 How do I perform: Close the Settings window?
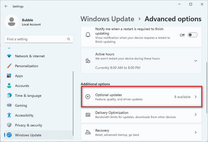(x=202, y=4)
